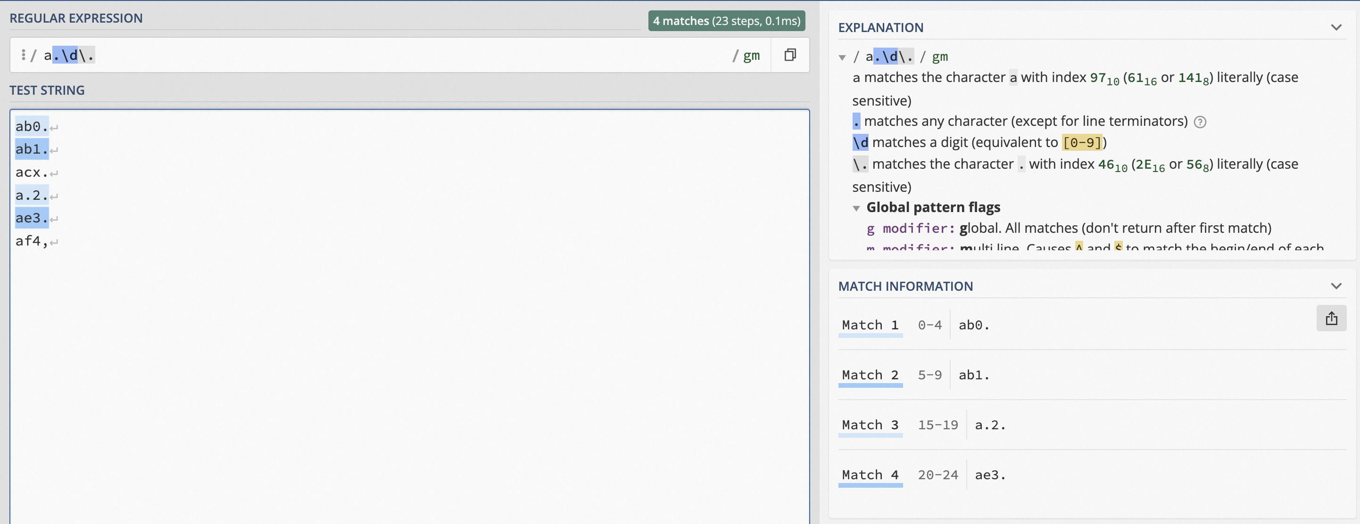Click the EXPLANATION panel title
This screenshot has width=1360, height=524.
click(x=880, y=27)
